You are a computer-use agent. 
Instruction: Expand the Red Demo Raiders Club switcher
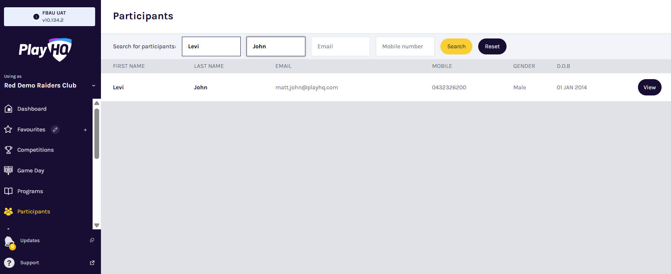click(x=93, y=86)
